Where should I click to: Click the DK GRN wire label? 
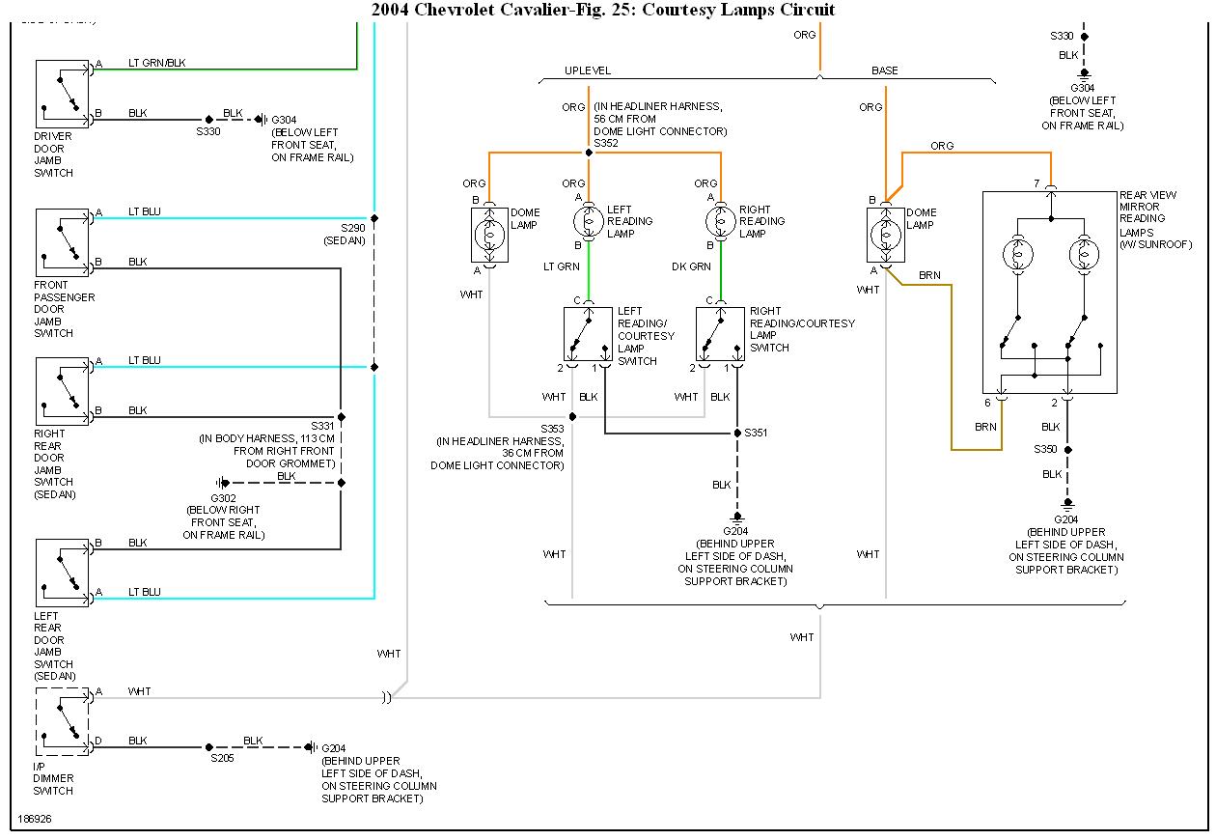pos(691,266)
